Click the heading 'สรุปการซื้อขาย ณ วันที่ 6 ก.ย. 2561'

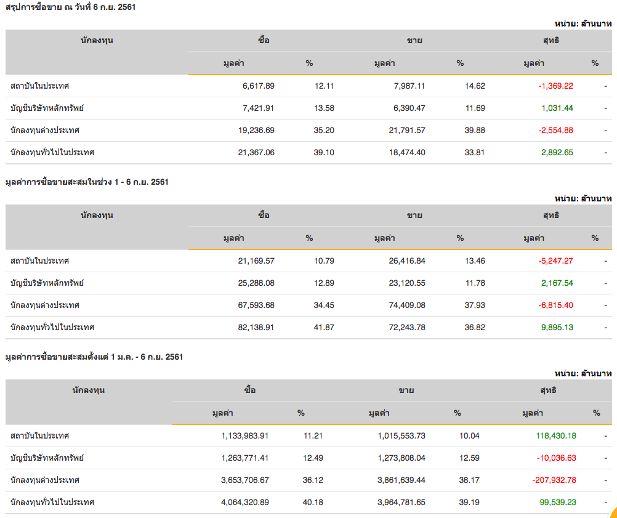click(70, 7)
